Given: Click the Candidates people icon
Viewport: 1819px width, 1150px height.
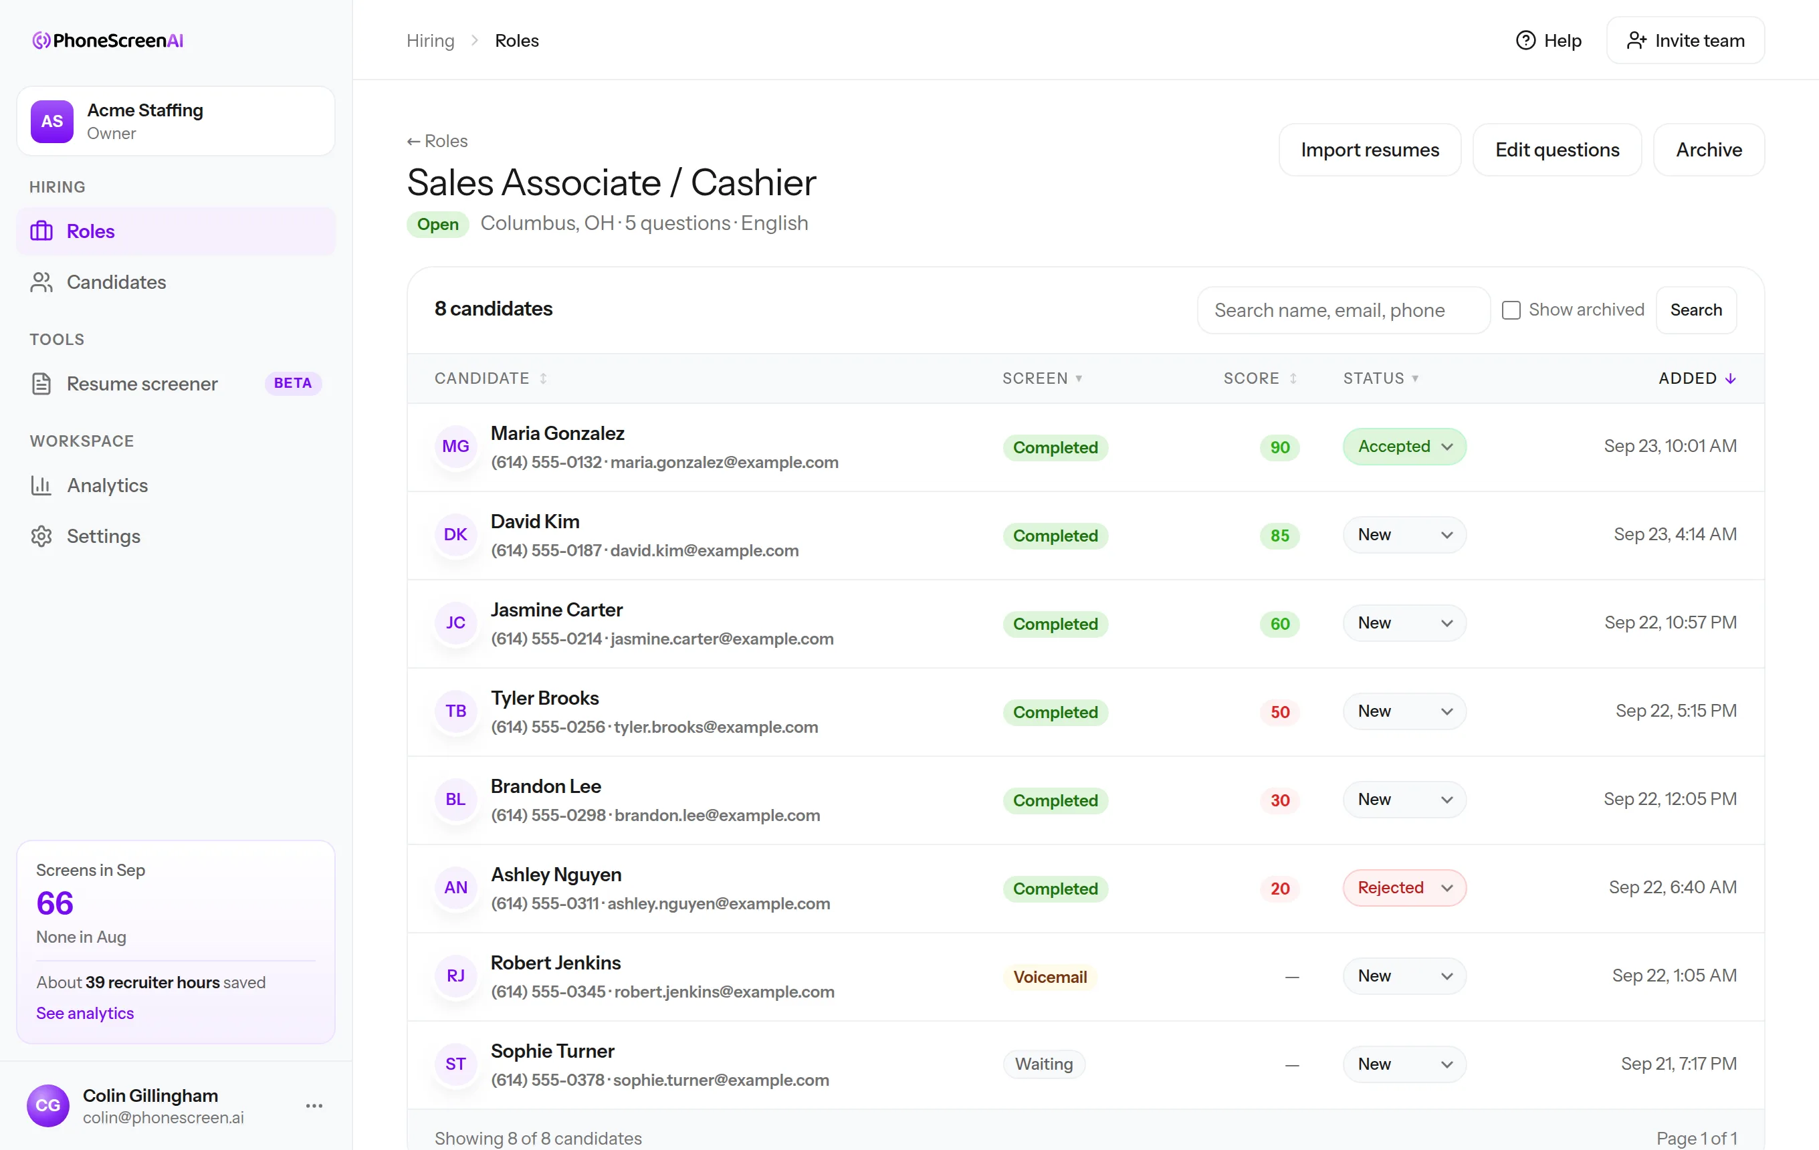Looking at the screenshot, I should click(x=41, y=282).
